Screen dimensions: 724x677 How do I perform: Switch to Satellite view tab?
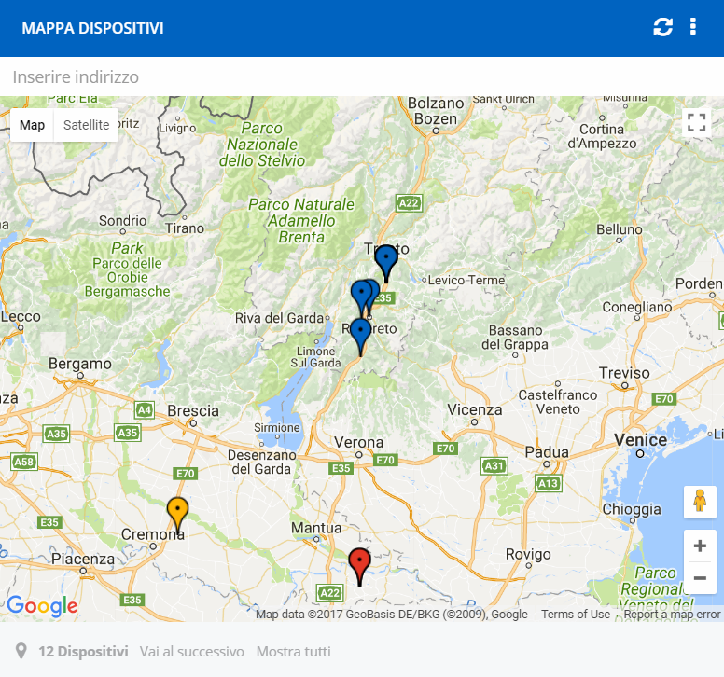point(87,125)
